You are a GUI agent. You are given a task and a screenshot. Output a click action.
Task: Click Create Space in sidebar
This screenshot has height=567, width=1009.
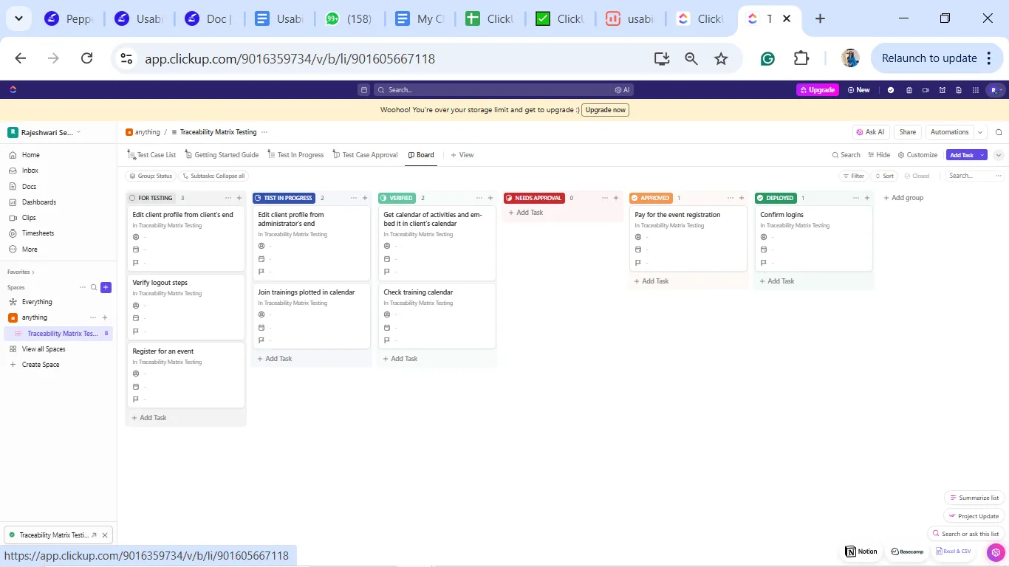(34, 365)
